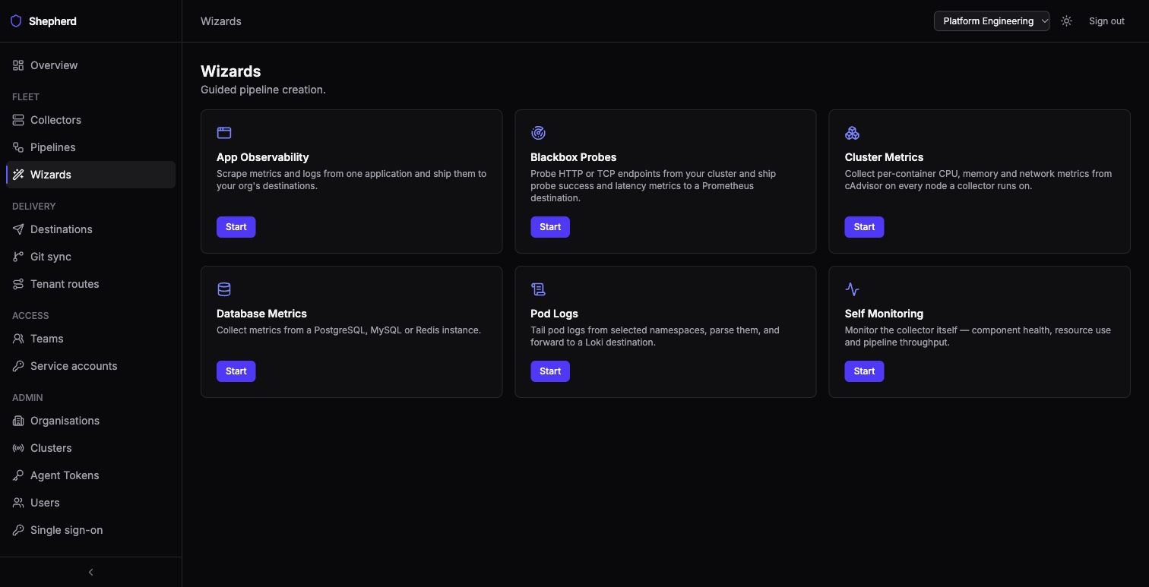Select Clusters in sidebar
This screenshot has width=1149, height=587.
[90, 448]
